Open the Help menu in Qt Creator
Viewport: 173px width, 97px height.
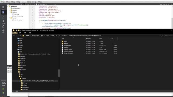[x=40, y=2]
